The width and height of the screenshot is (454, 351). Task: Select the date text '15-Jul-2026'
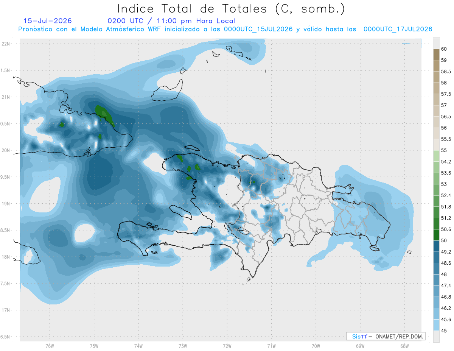[x=48, y=21]
